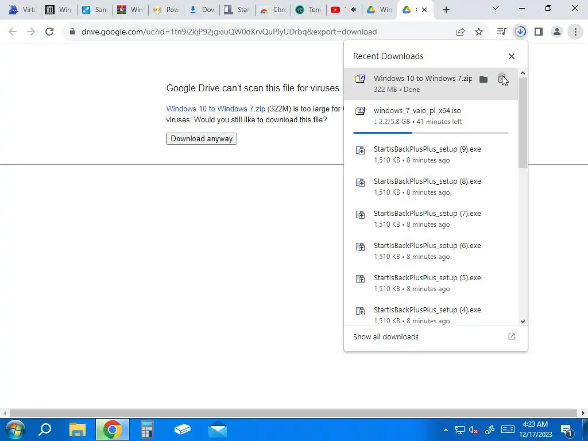The image size is (588, 441).
Task: Open the Windows 10 to Windows 7.zip page link
Action: point(216,109)
